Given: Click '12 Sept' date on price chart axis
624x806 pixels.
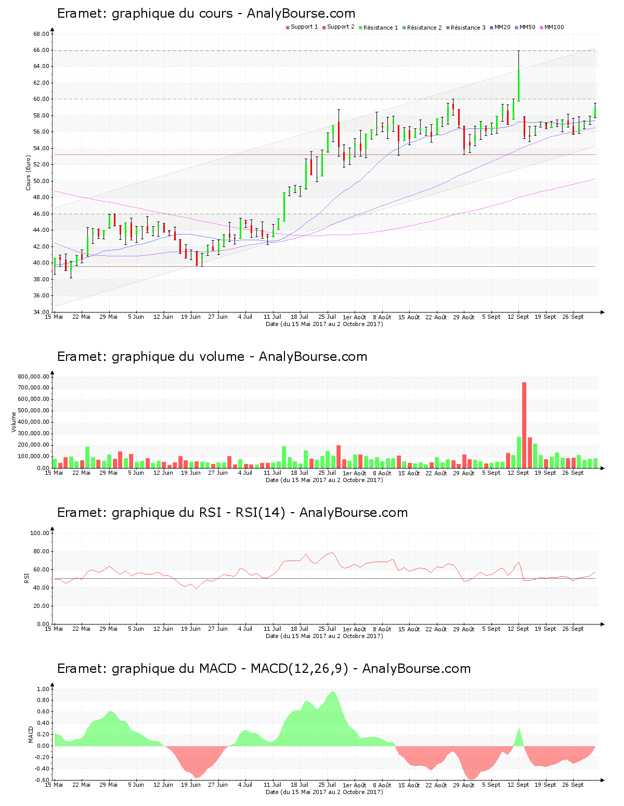Looking at the screenshot, I should [518, 317].
